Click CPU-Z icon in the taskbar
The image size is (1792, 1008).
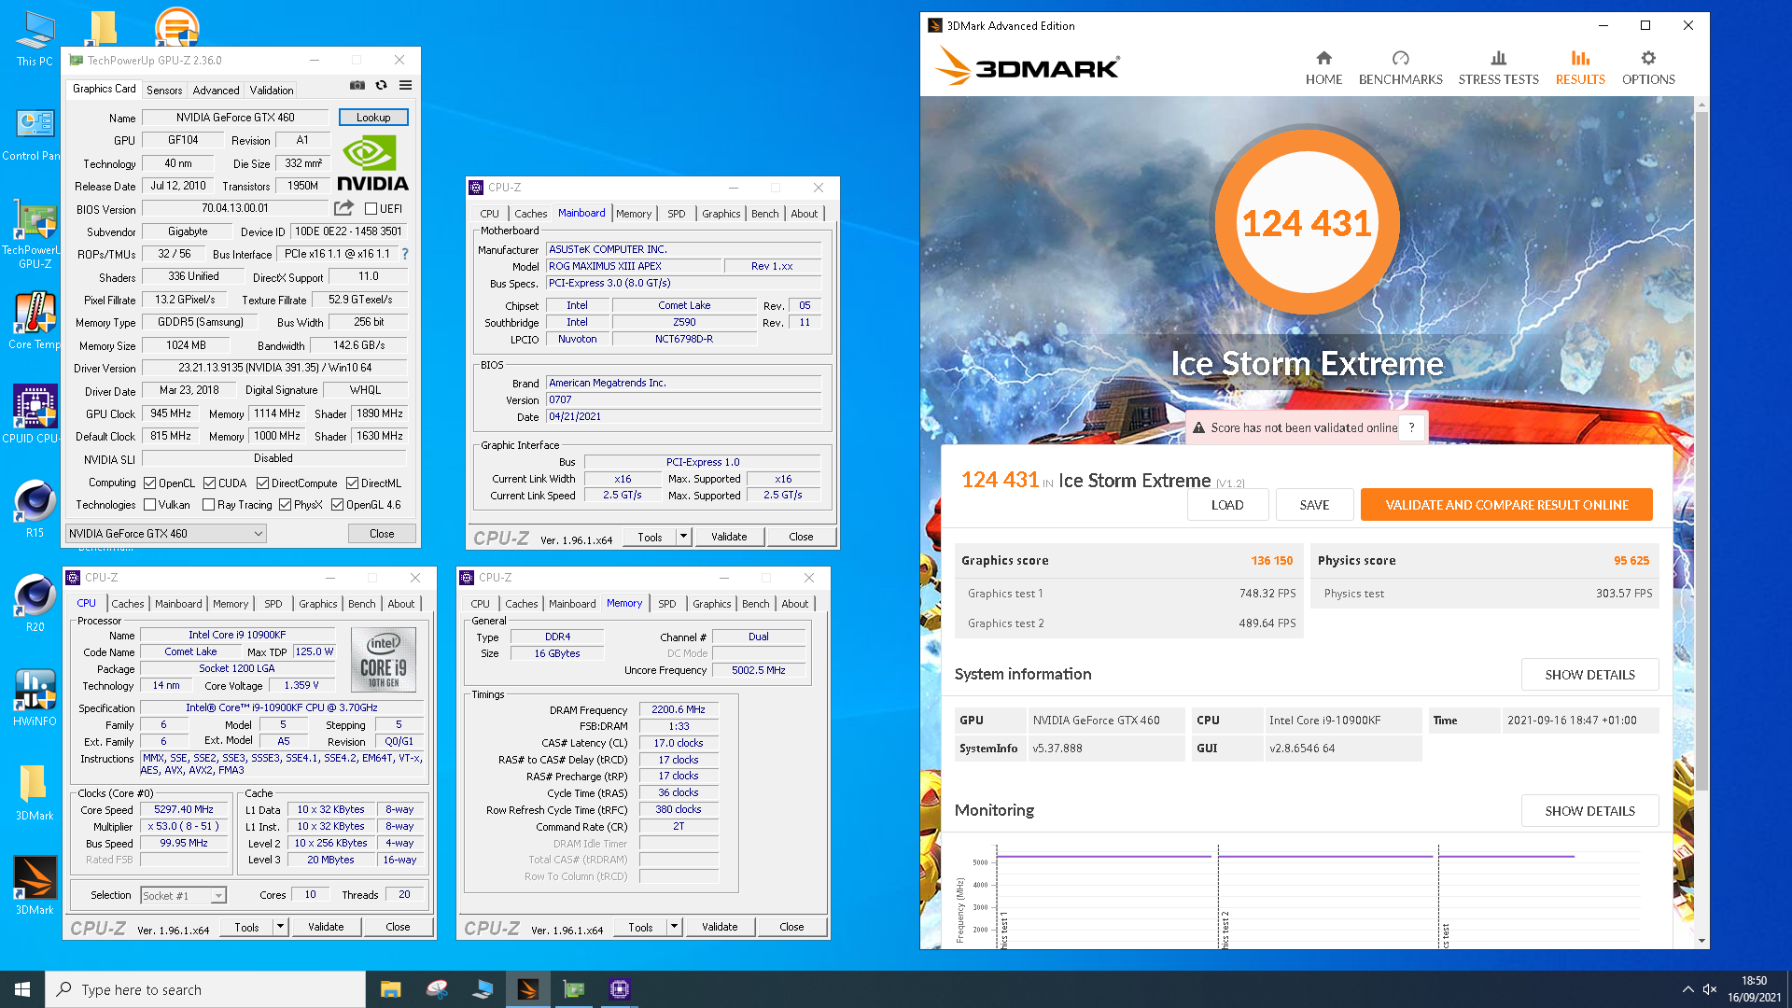click(x=620, y=989)
